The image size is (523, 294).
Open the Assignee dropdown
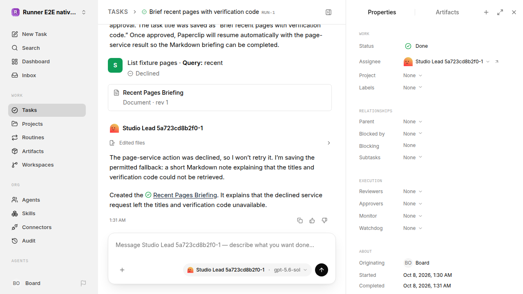(x=447, y=62)
